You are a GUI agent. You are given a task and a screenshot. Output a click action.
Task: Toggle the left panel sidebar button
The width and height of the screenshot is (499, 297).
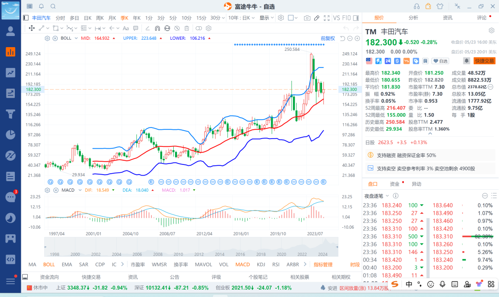pyautogui.click(x=26, y=18)
